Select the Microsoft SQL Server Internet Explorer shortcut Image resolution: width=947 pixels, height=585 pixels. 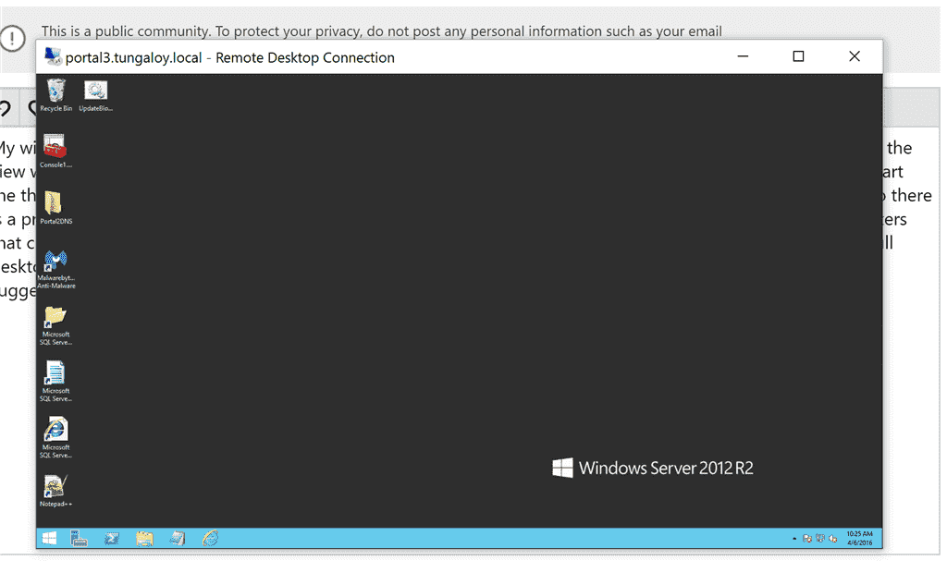point(55,438)
